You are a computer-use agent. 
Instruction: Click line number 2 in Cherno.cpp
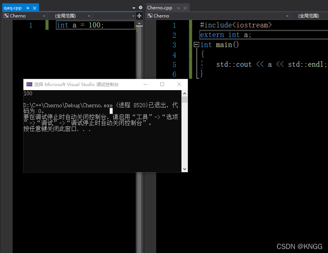pyautogui.click(x=174, y=35)
